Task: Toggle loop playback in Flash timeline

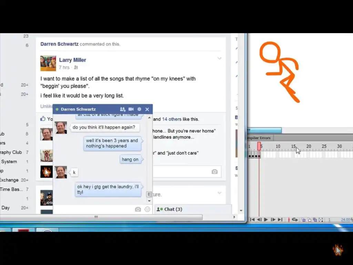Action: tap(295, 219)
